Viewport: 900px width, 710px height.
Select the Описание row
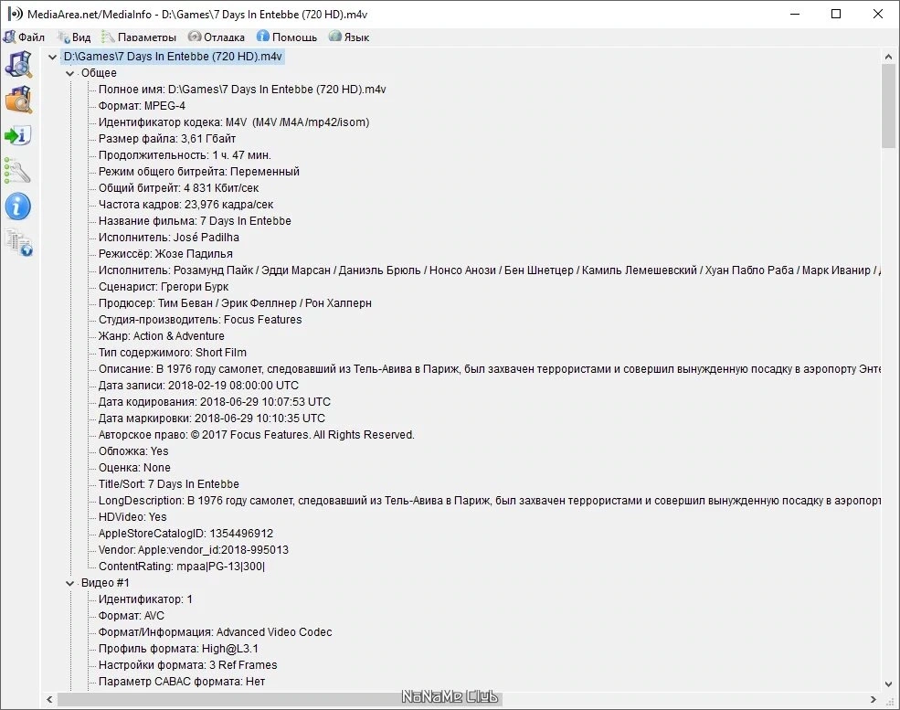[490, 369]
